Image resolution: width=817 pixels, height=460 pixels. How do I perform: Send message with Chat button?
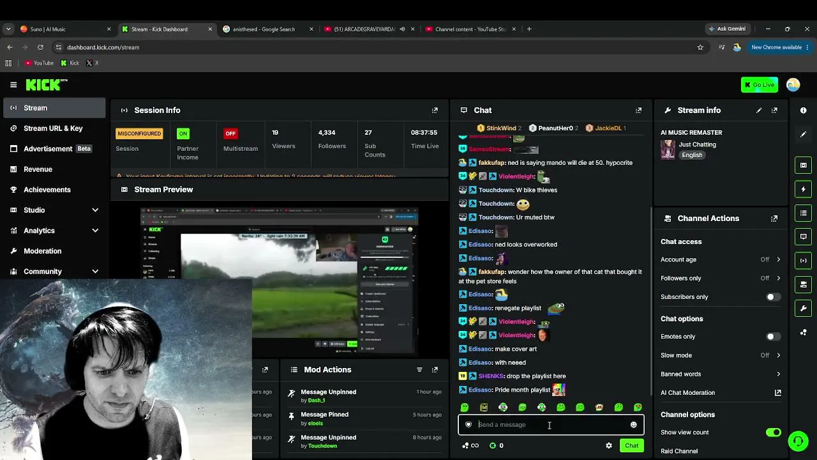(x=631, y=445)
